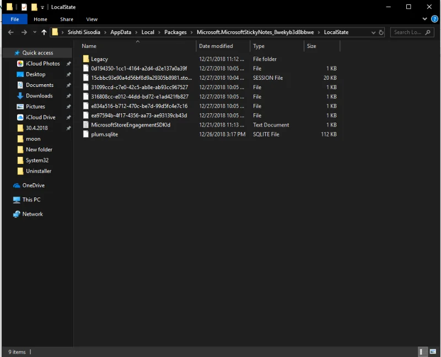Select file e834a516-b712-470c-be7d-99d5fc4e7c16
The width and height of the screenshot is (441, 357).
click(139, 106)
